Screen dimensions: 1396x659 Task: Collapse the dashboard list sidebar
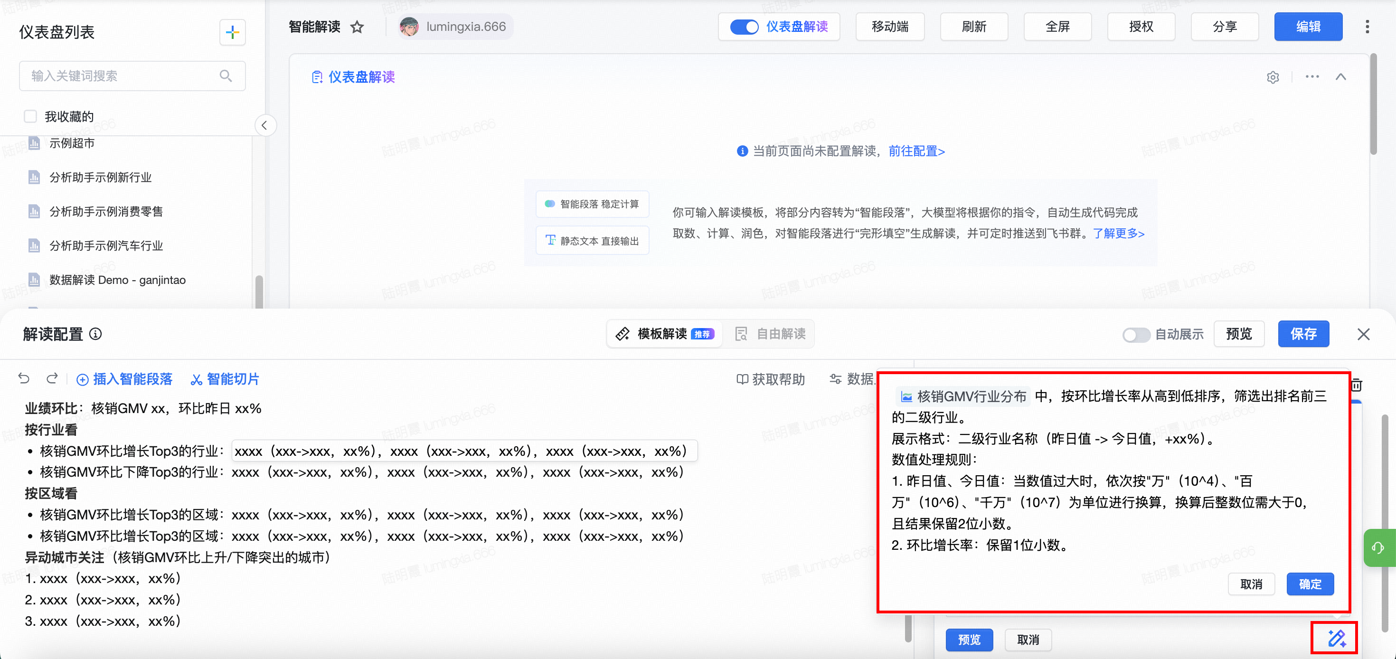click(264, 126)
